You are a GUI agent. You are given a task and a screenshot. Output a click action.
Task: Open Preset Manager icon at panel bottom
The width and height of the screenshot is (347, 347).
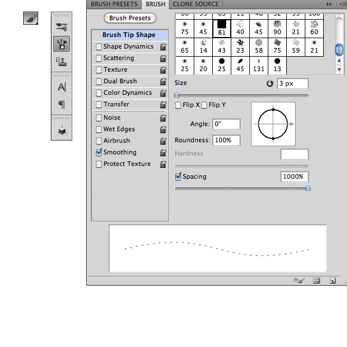pyautogui.click(x=316, y=280)
